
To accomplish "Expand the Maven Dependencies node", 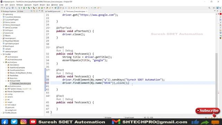I will pyautogui.click(x=4, y=92).
